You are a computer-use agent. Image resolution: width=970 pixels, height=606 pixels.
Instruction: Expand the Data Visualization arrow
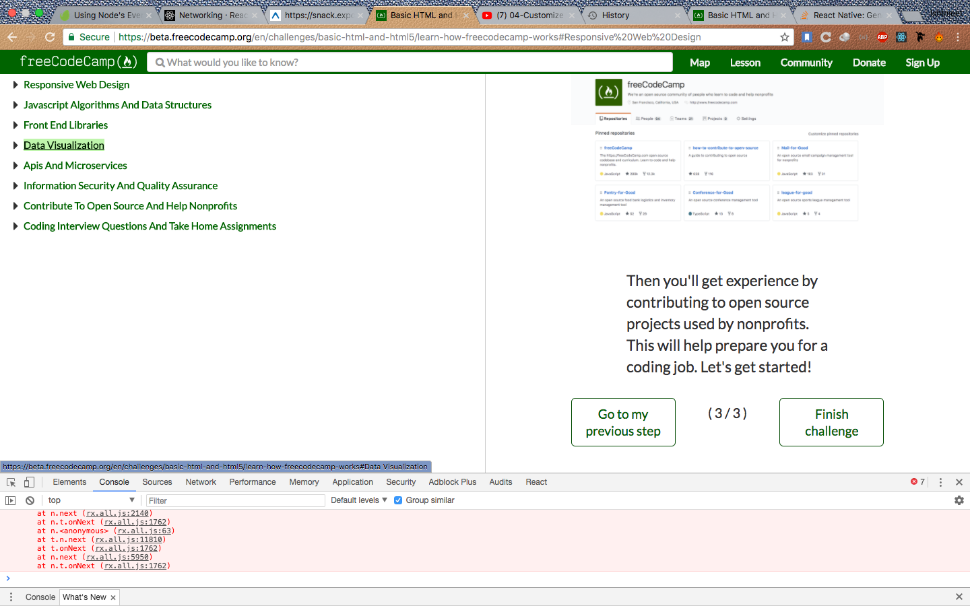coord(15,145)
